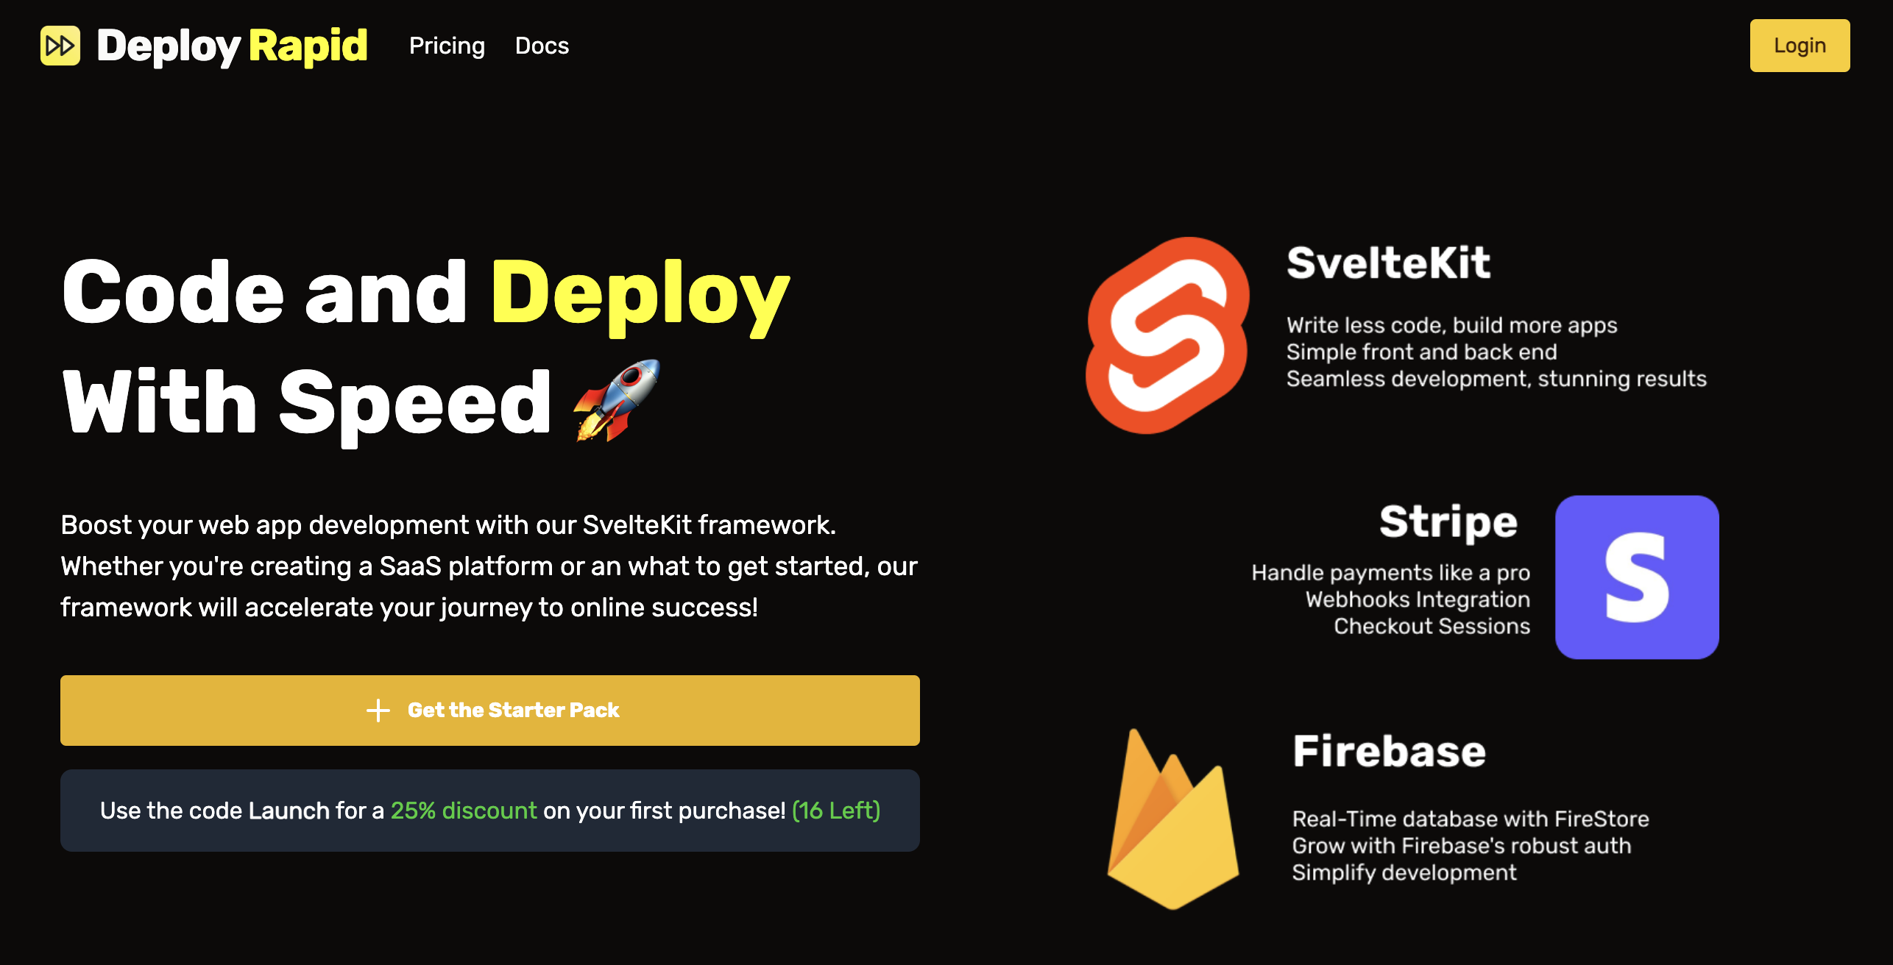Screen dimensions: 1893x965
Task: Click the Launch discount code banner
Action: pos(490,811)
